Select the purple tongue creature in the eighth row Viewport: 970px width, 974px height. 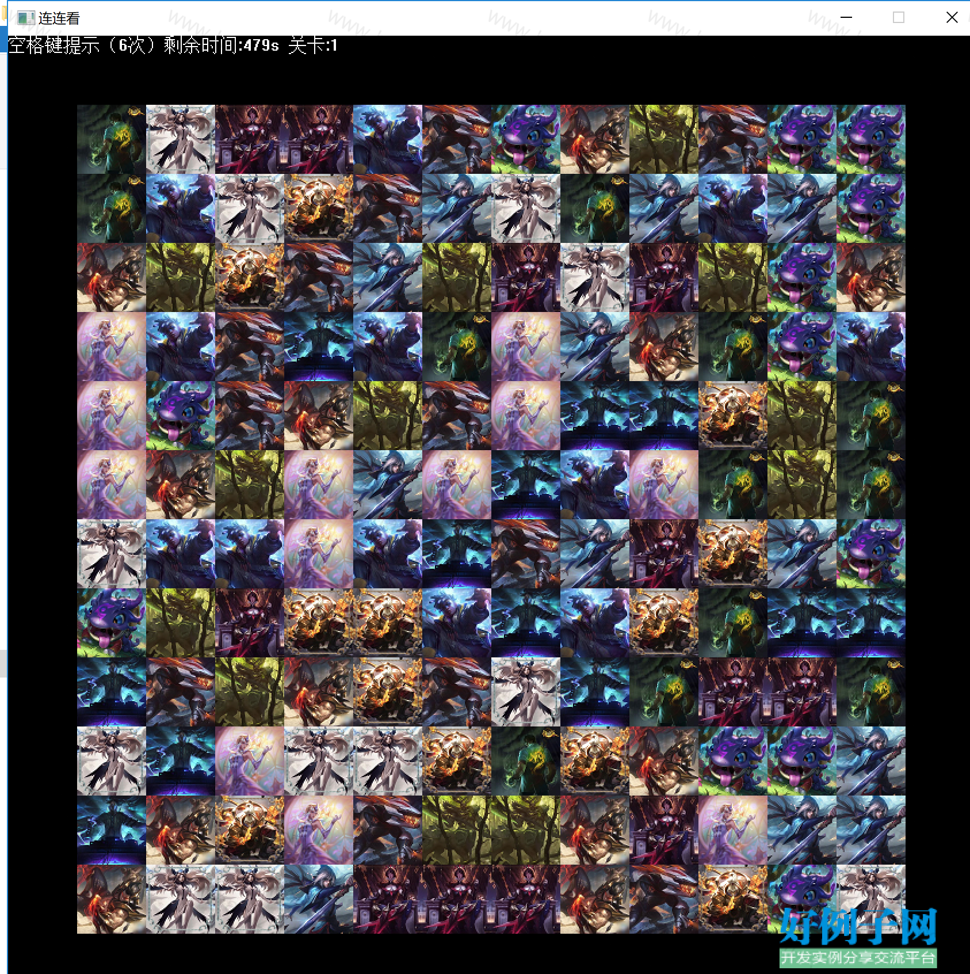(x=112, y=623)
